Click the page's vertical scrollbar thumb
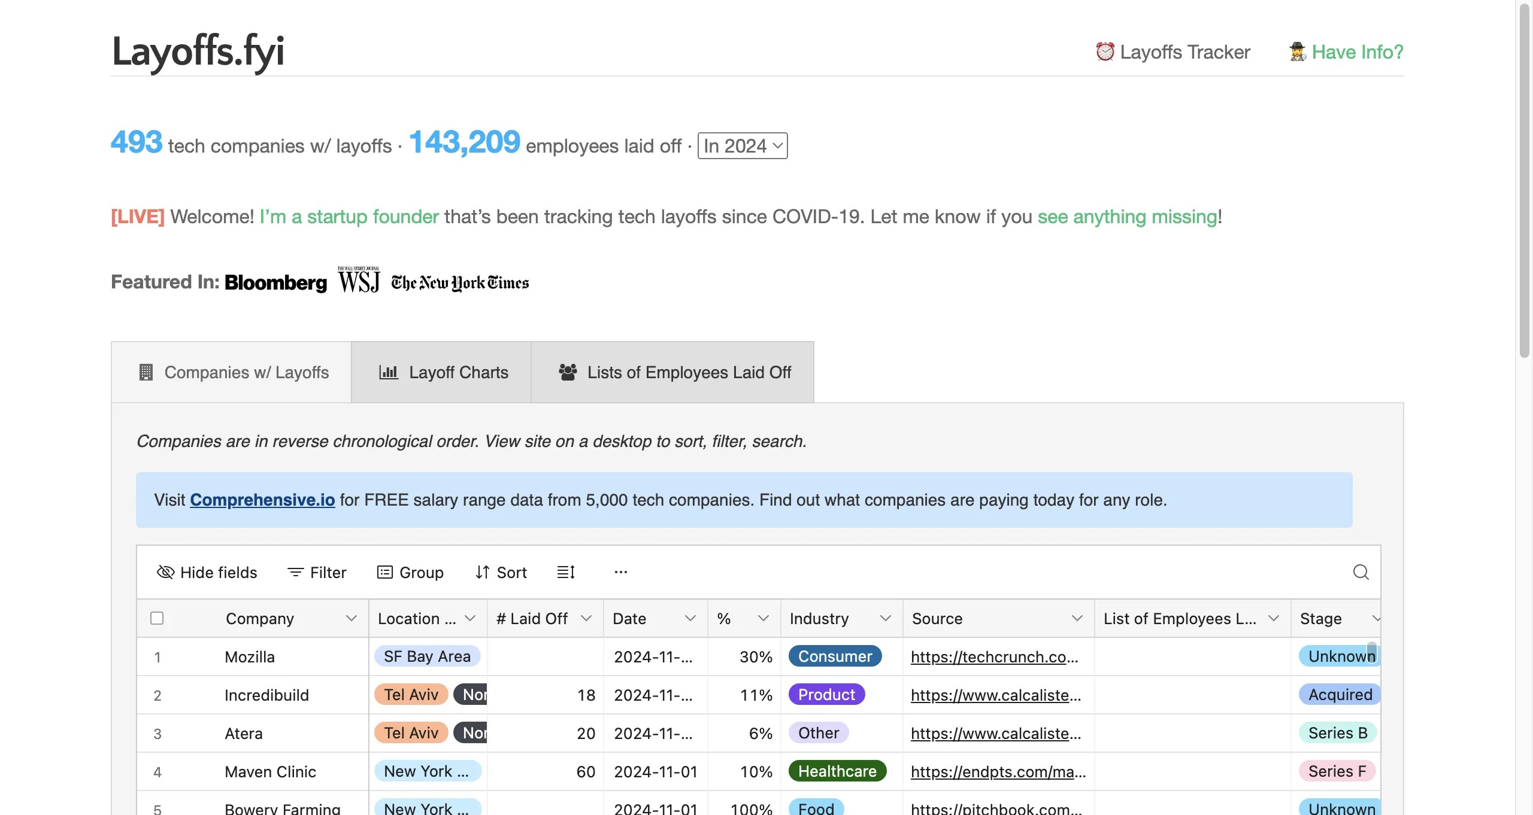The image size is (1533, 815). pyautogui.click(x=1524, y=180)
